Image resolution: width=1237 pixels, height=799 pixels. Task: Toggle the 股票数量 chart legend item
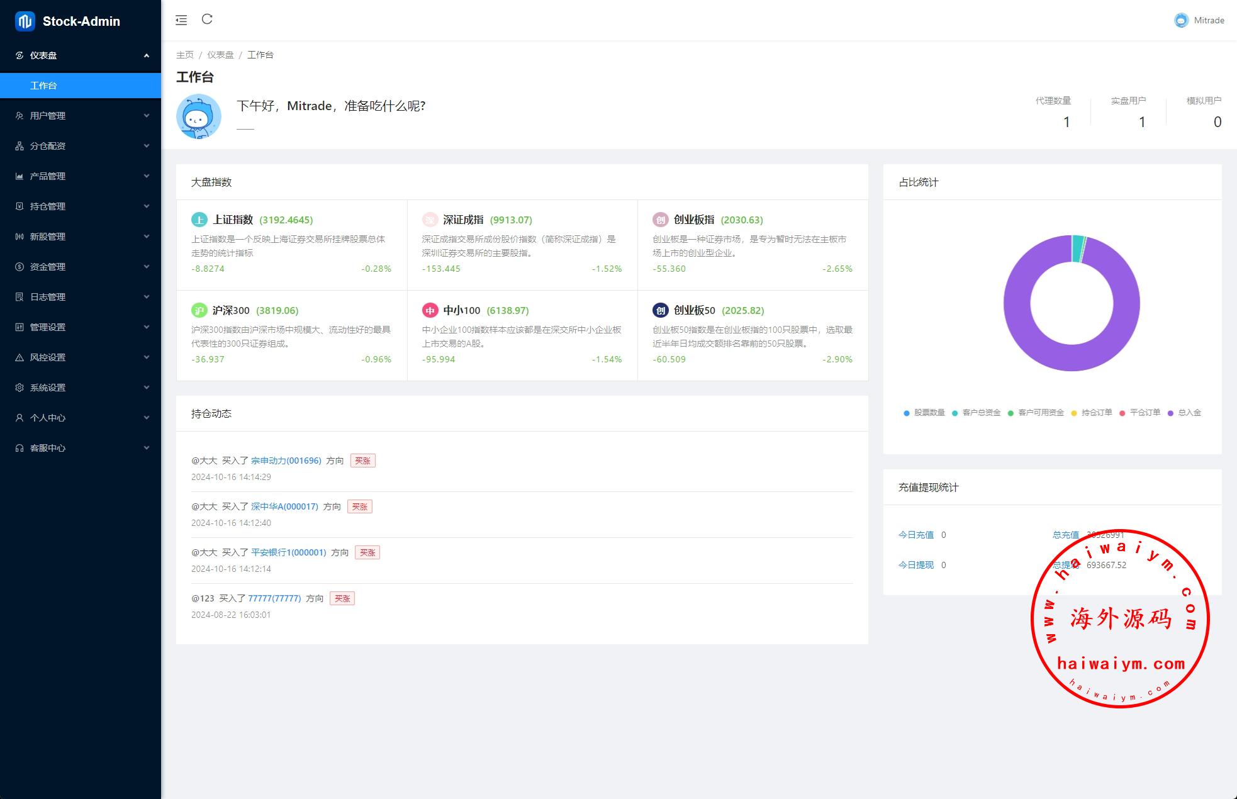pos(924,413)
